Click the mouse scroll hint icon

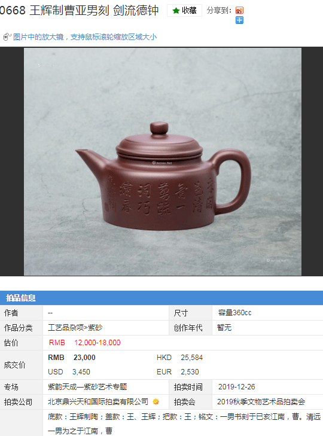tap(7, 36)
